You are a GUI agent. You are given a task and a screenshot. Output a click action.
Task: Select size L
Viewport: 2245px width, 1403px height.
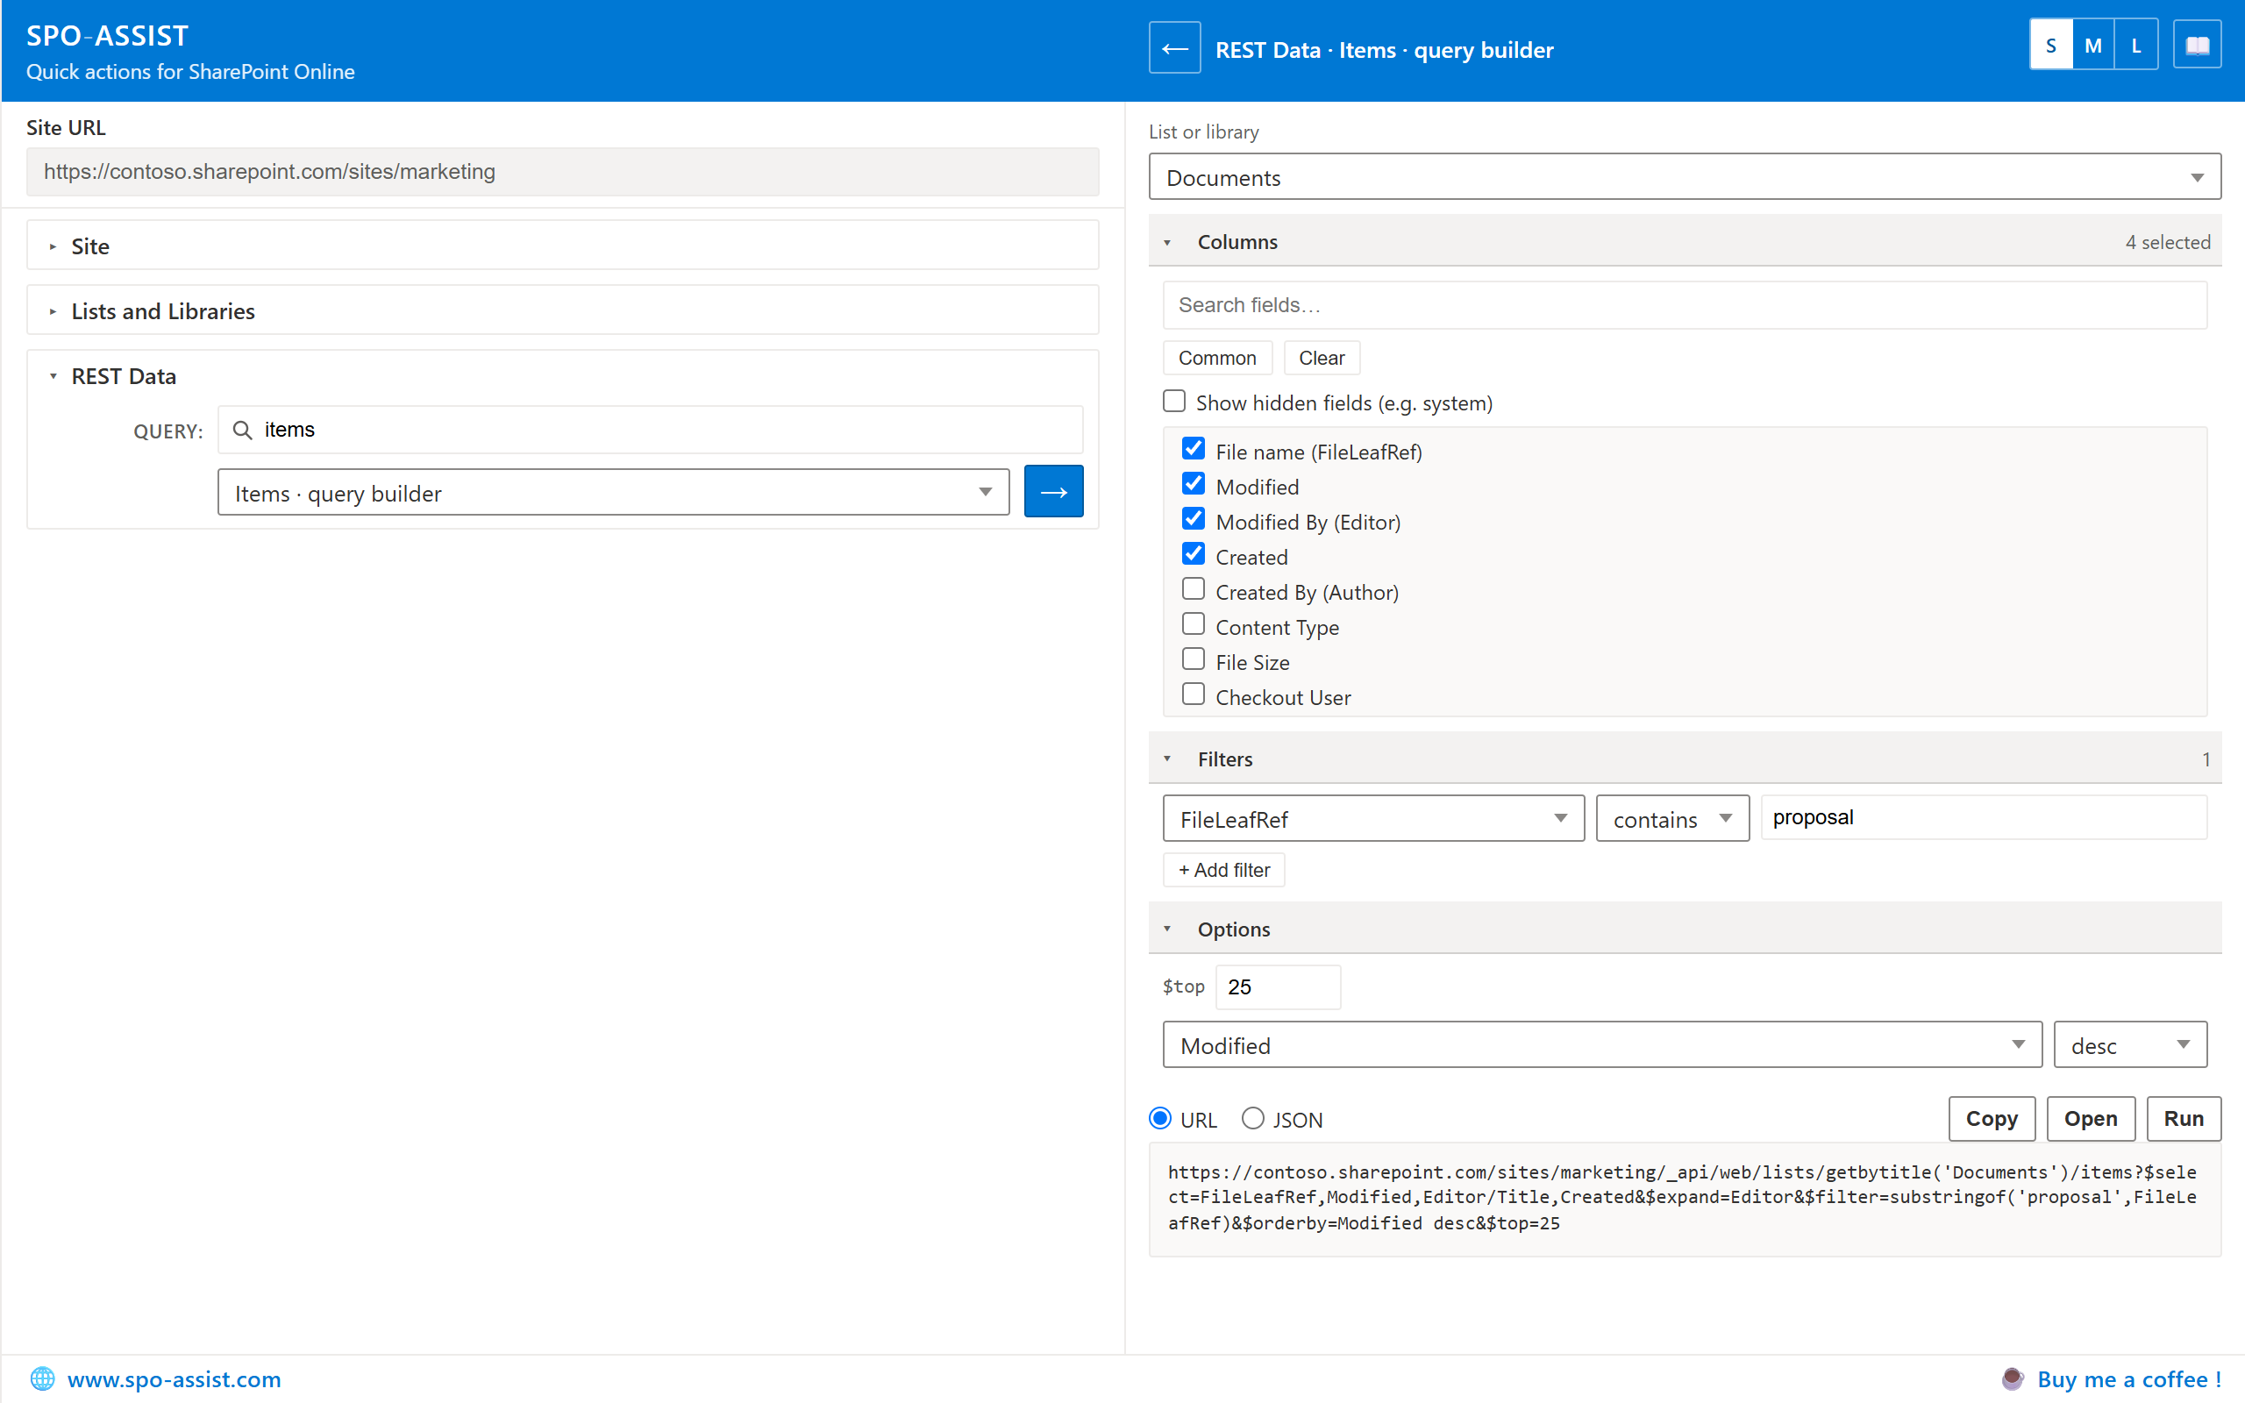point(2135,46)
